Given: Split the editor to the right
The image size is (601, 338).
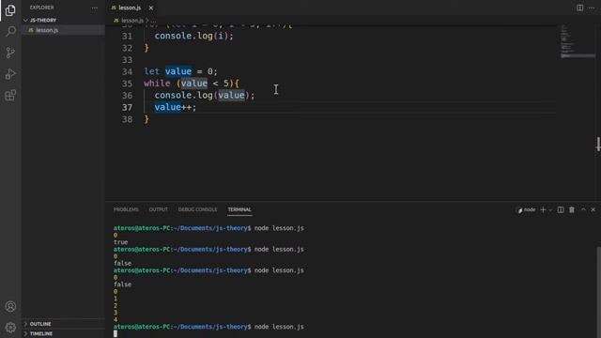Looking at the screenshot, I should (x=580, y=8).
